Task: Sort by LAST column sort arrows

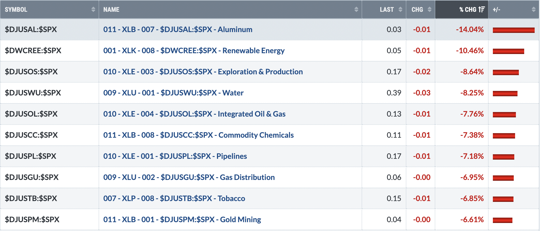Action: click(400, 9)
